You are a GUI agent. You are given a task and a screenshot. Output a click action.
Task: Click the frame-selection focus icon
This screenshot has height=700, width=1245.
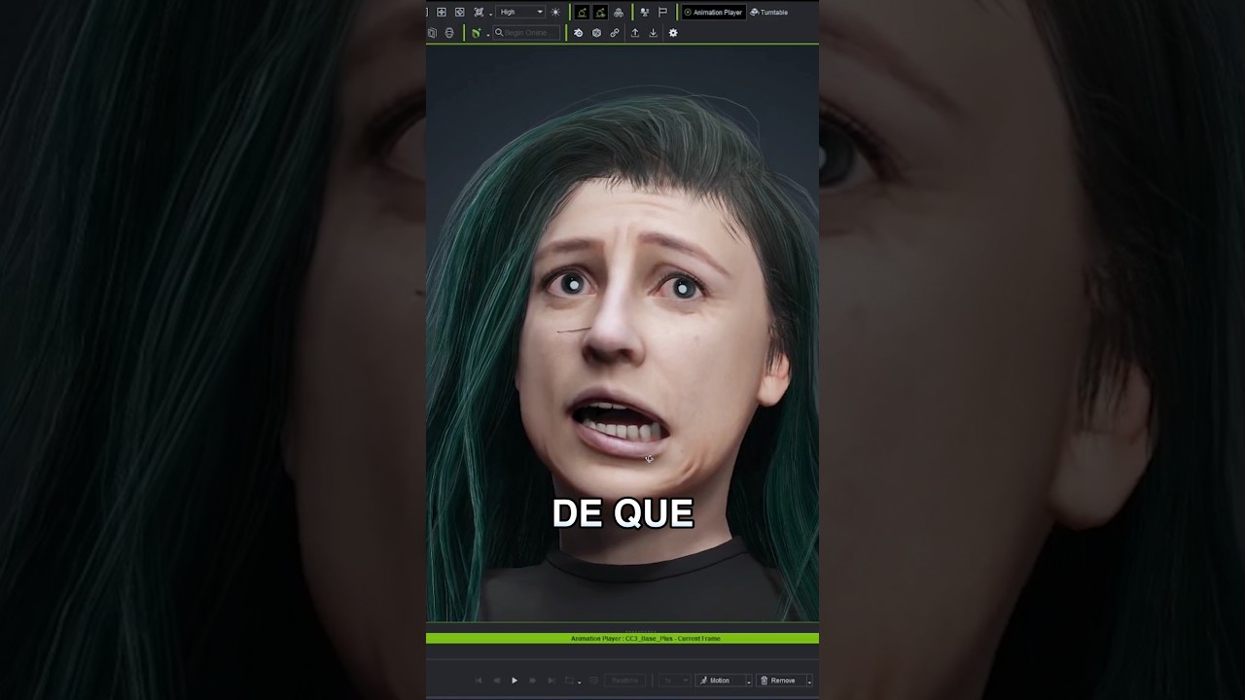479,12
